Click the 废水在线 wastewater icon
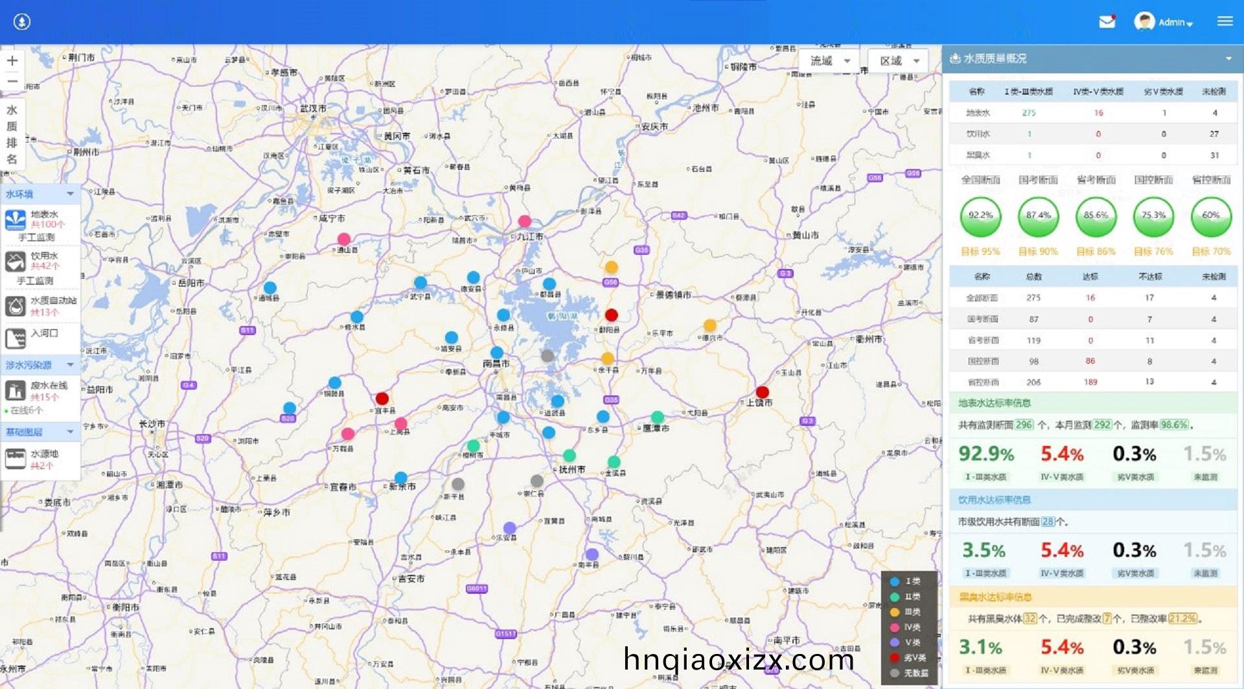The height and width of the screenshot is (689, 1244). click(15, 391)
